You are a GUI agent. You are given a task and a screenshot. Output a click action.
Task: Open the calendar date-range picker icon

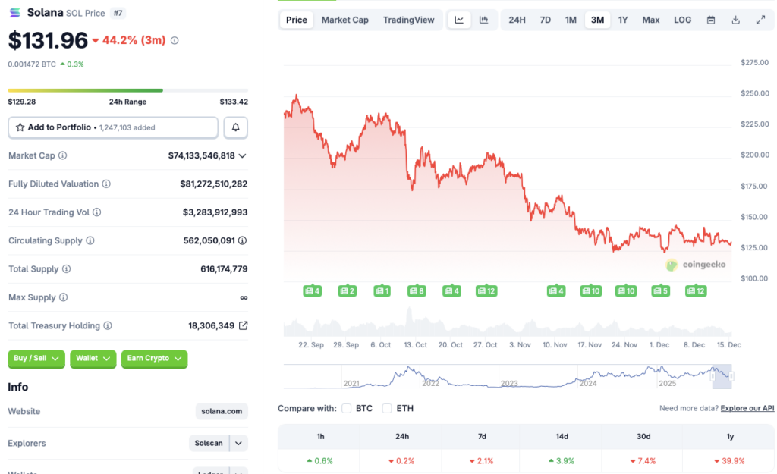click(711, 20)
